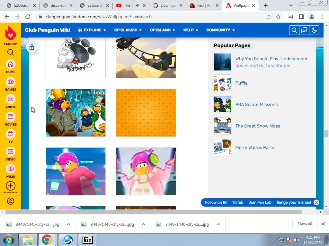Expand EXPLORE dropdown menu
The height and width of the screenshot is (246, 329).
point(92,30)
